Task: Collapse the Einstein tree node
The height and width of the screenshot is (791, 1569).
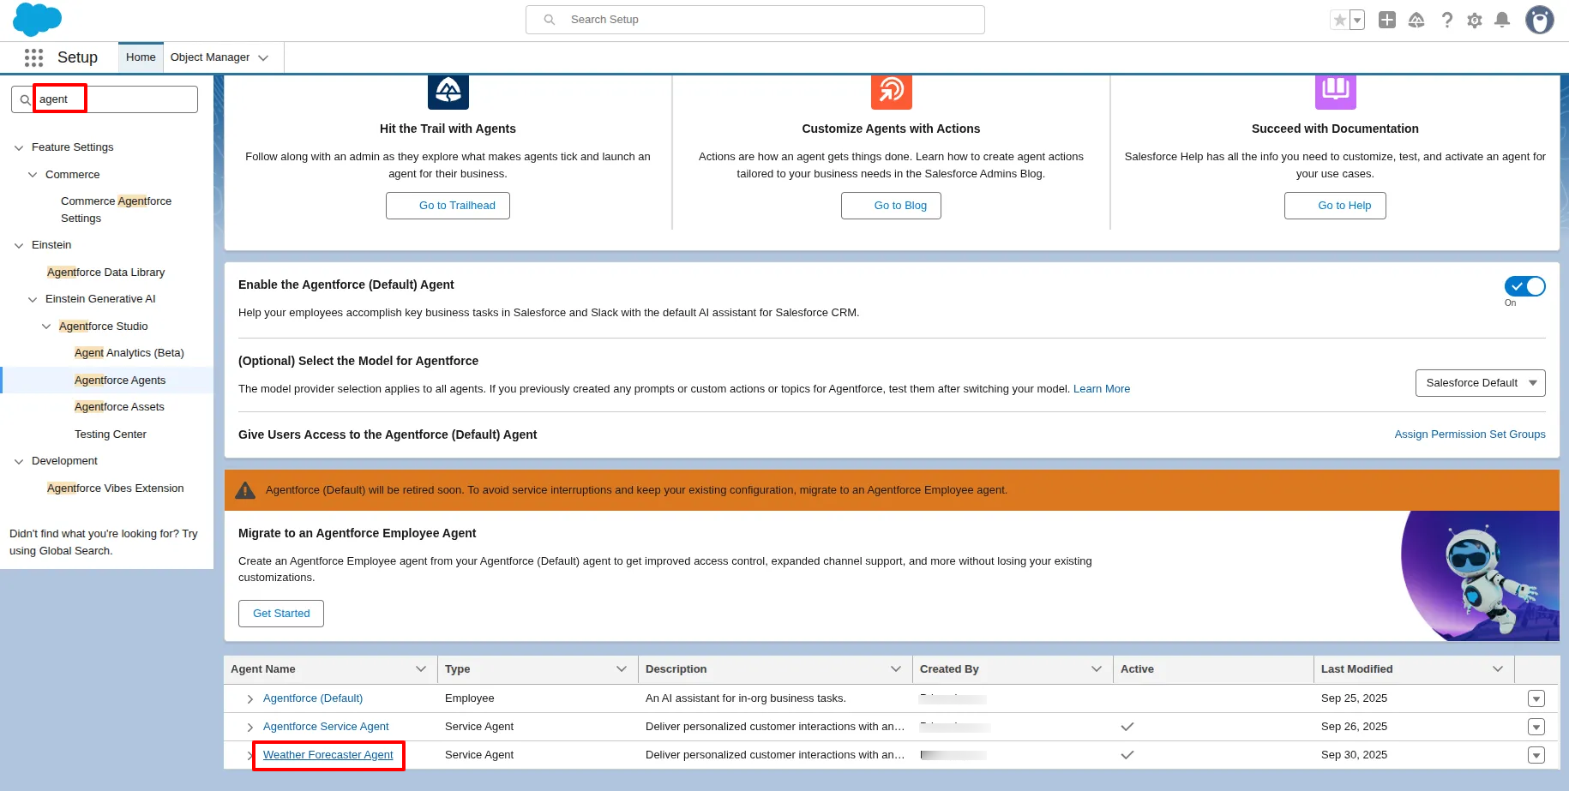Action: tap(19, 245)
